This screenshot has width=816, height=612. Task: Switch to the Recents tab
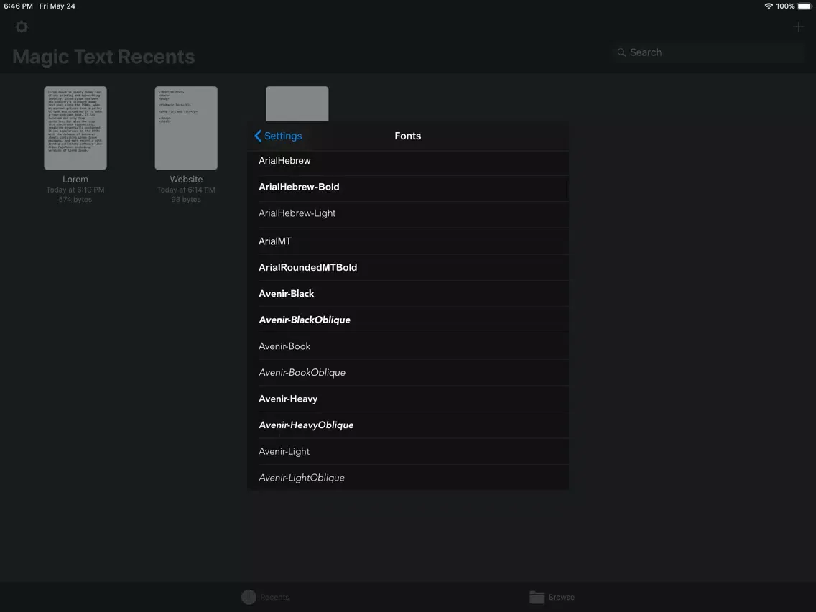click(x=265, y=597)
